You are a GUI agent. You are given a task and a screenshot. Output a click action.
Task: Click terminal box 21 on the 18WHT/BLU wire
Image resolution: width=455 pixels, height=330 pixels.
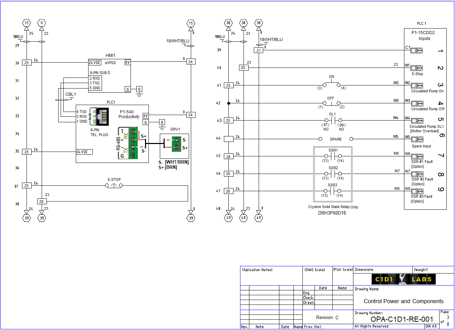[x=259, y=50]
